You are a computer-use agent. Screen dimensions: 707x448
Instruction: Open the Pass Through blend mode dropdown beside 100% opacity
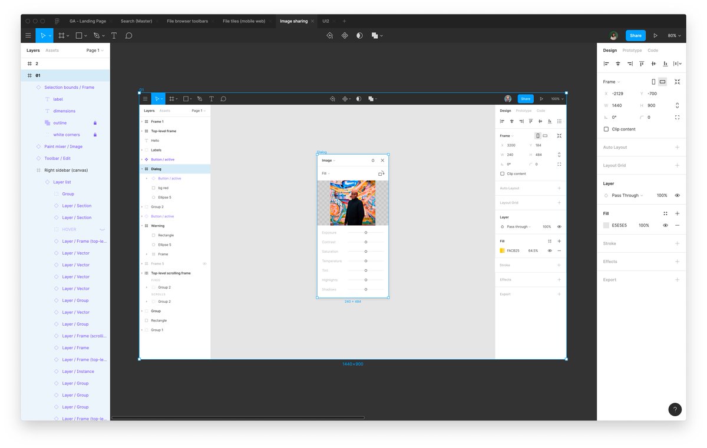(x=627, y=195)
